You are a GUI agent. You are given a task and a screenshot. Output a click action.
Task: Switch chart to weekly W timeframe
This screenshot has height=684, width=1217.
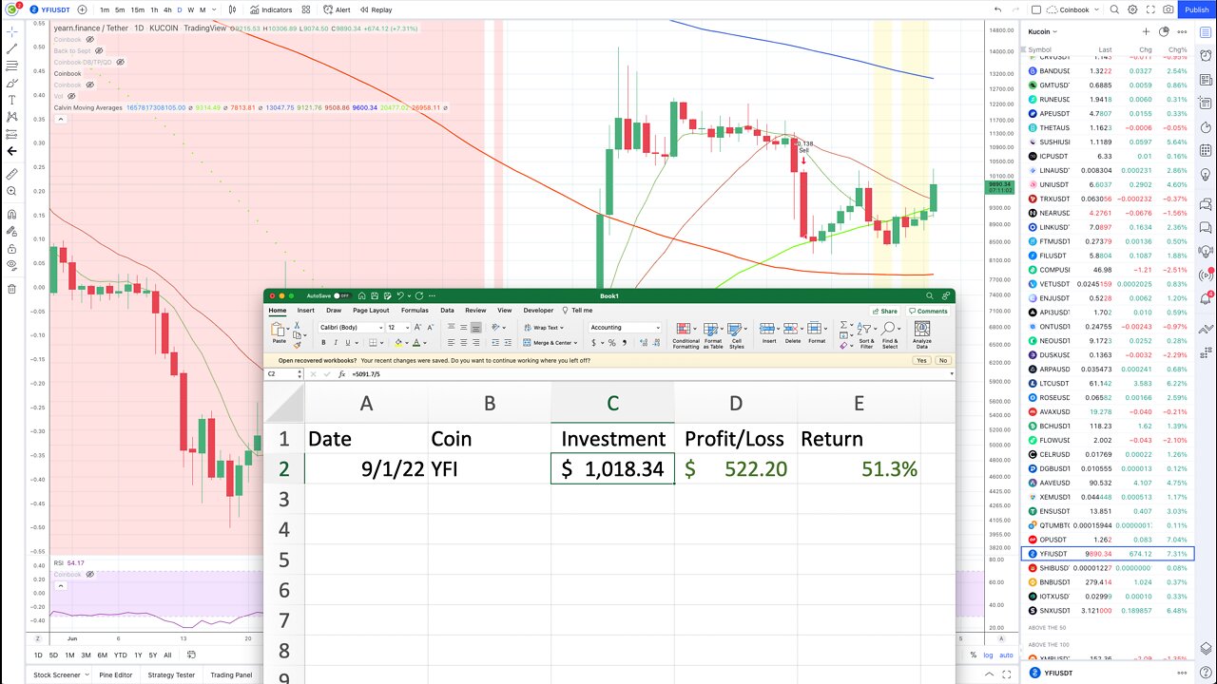tap(191, 9)
